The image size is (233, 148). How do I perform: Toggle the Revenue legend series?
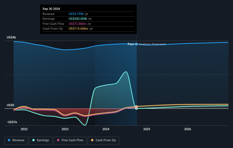pyautogui.click(x=16, y=140)
